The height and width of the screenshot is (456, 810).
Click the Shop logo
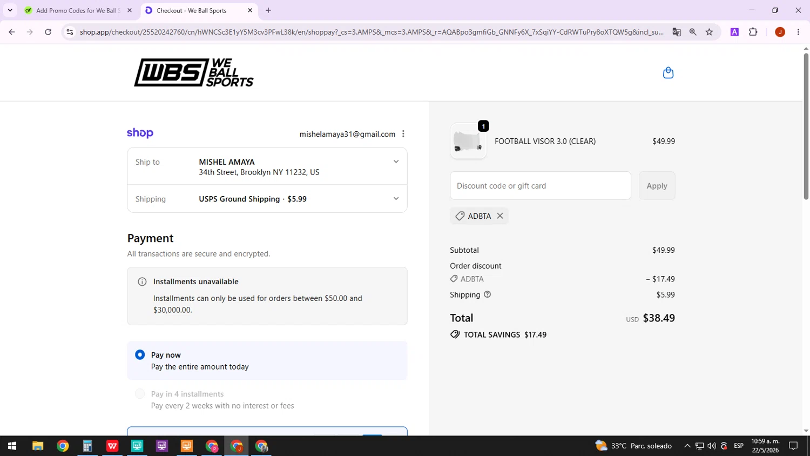[140, 133]
